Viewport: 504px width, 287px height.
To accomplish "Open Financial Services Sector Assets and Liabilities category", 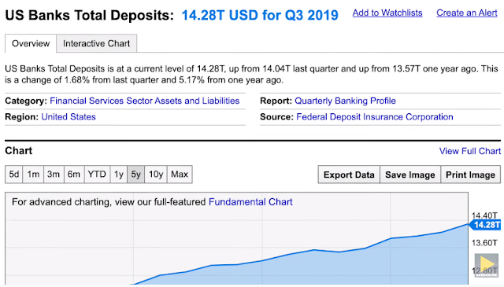I will (x=145, y=101).
